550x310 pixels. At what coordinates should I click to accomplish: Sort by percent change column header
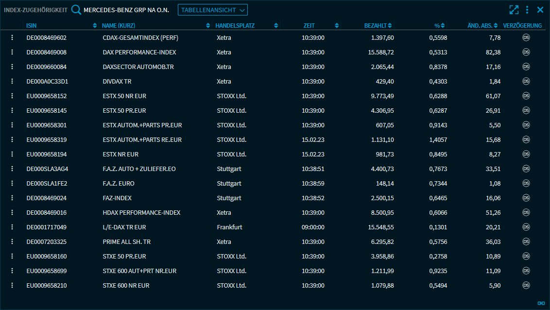(437, 25)
